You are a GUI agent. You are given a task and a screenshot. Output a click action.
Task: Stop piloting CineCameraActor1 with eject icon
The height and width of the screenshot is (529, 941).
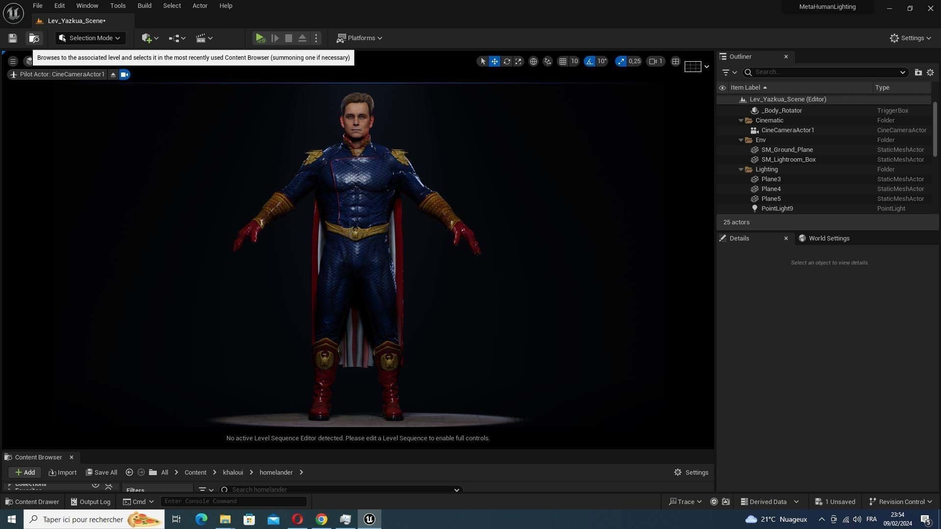coord(113,74)
